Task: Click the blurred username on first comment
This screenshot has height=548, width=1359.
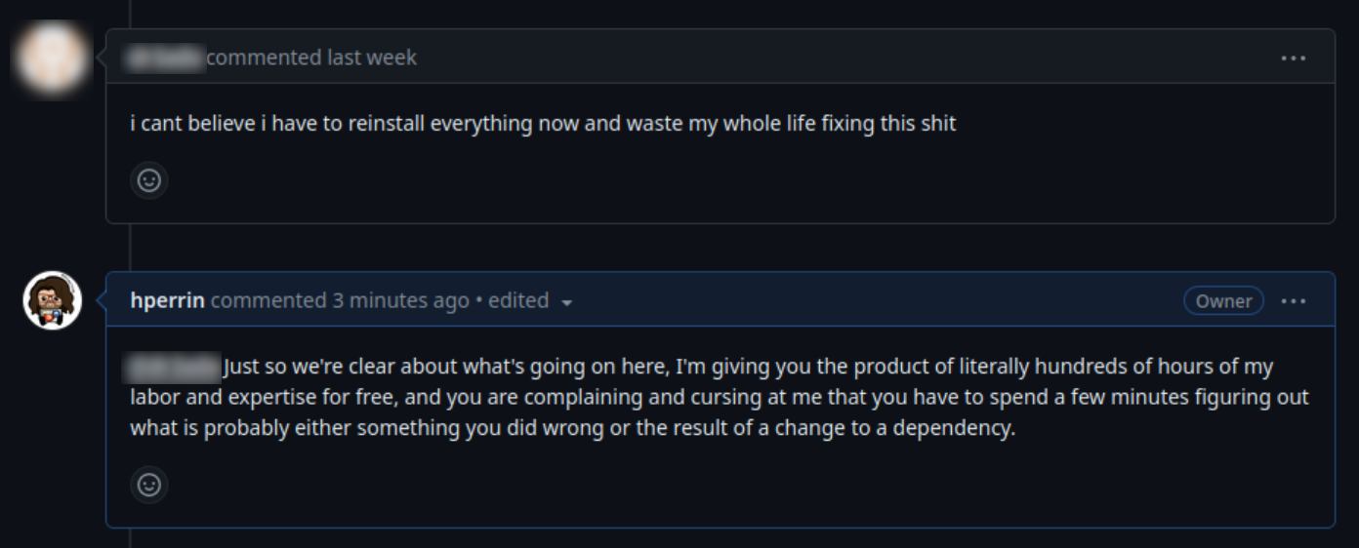Action: [163, 58]
